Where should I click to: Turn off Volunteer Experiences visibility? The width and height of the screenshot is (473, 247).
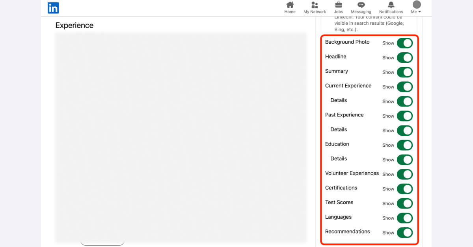pos(405,174)
